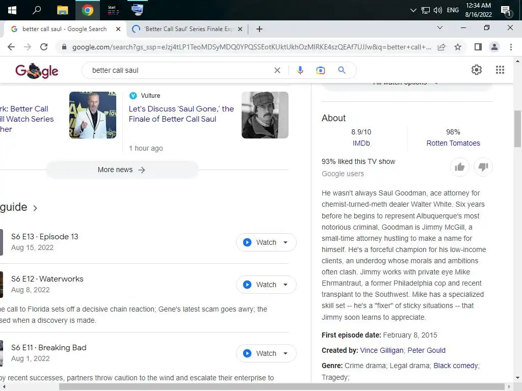The image size is (522, 391).
Task: Bookmark this page with the star
Action: (458, 47)
